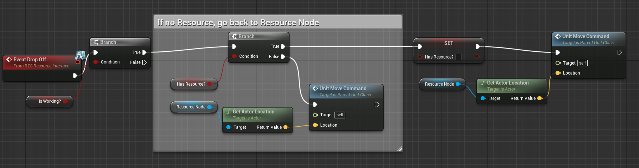
Task: Click the red delegate pin on Event Drop Off
Action: (x=77, y=62)
